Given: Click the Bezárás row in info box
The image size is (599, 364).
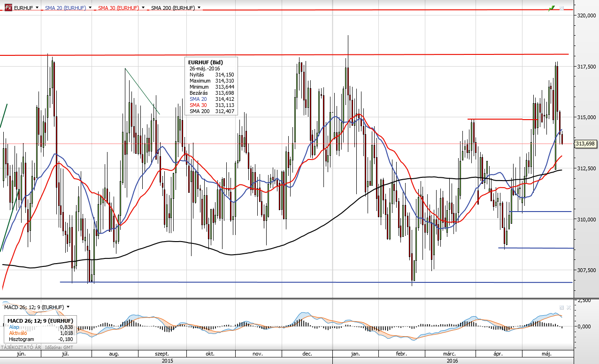Looking at the screenshot, I should click(x=212, y=93).
